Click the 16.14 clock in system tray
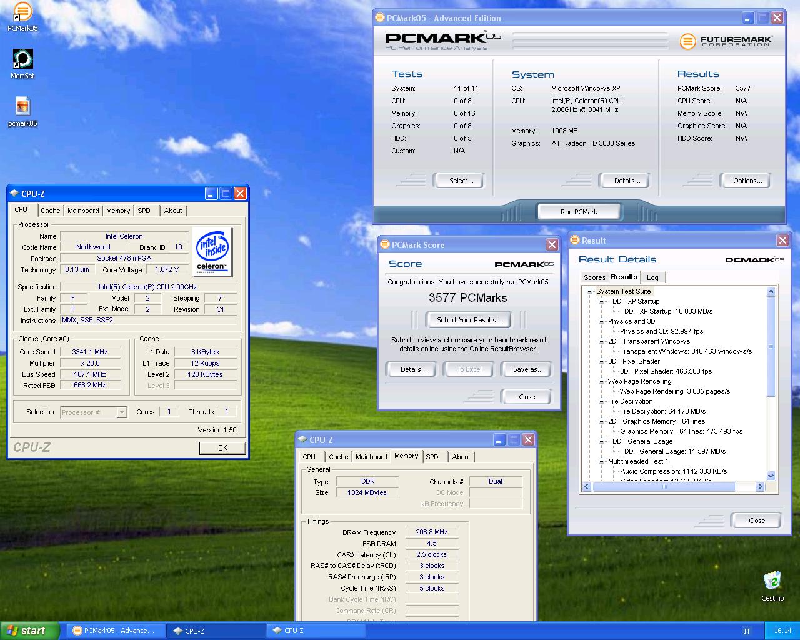This screenshot has height=640, width=800. [x=782, y=631]
